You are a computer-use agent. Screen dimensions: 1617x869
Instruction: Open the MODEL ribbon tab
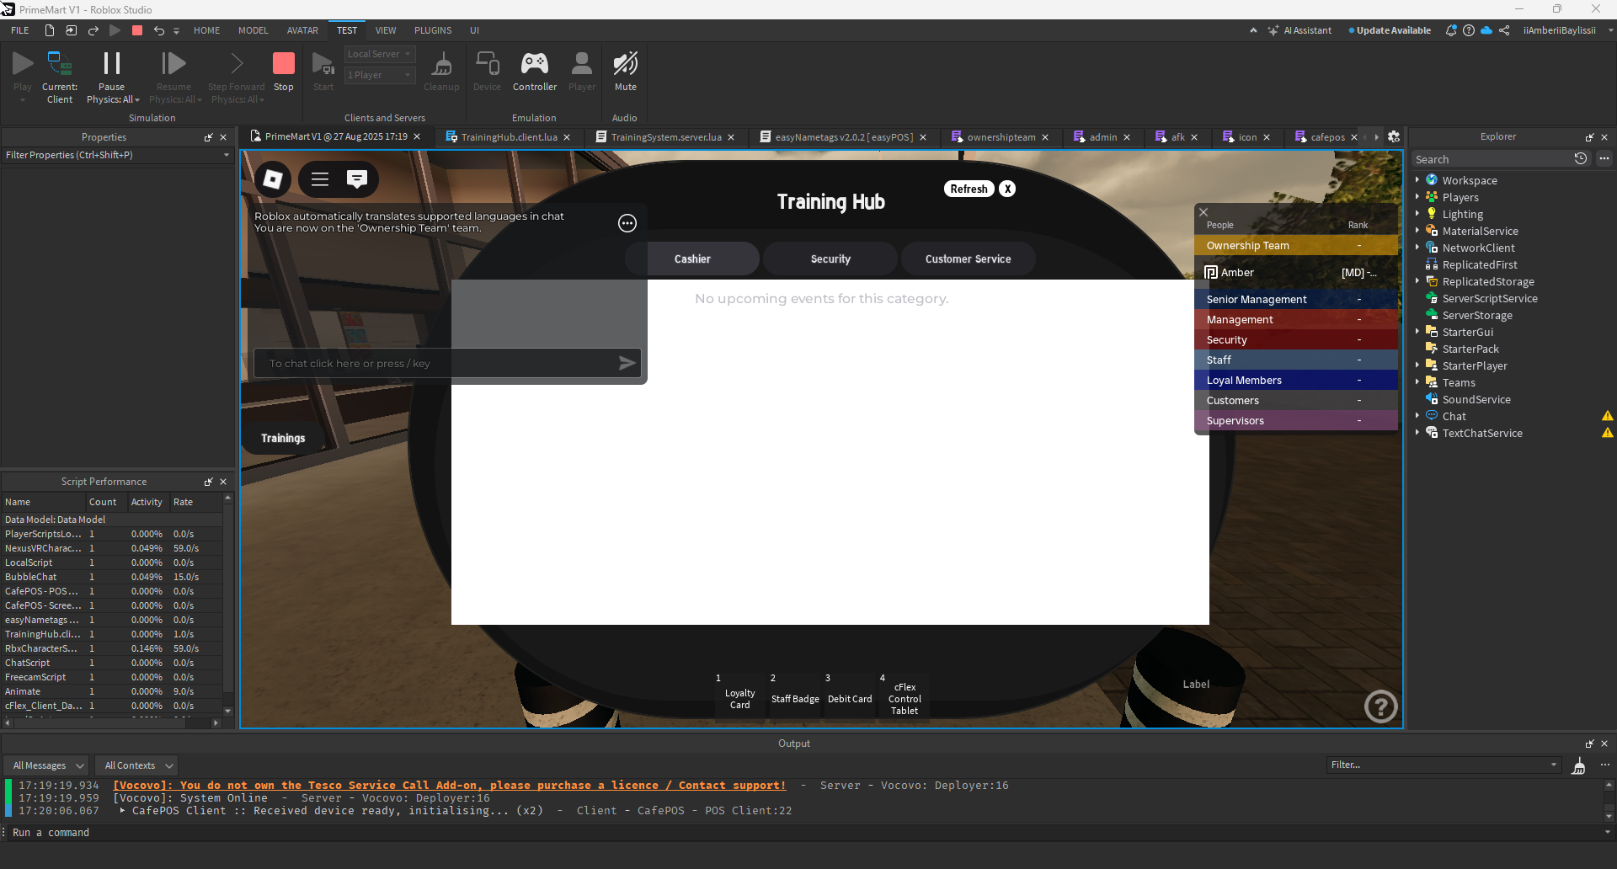pos(253,30)
